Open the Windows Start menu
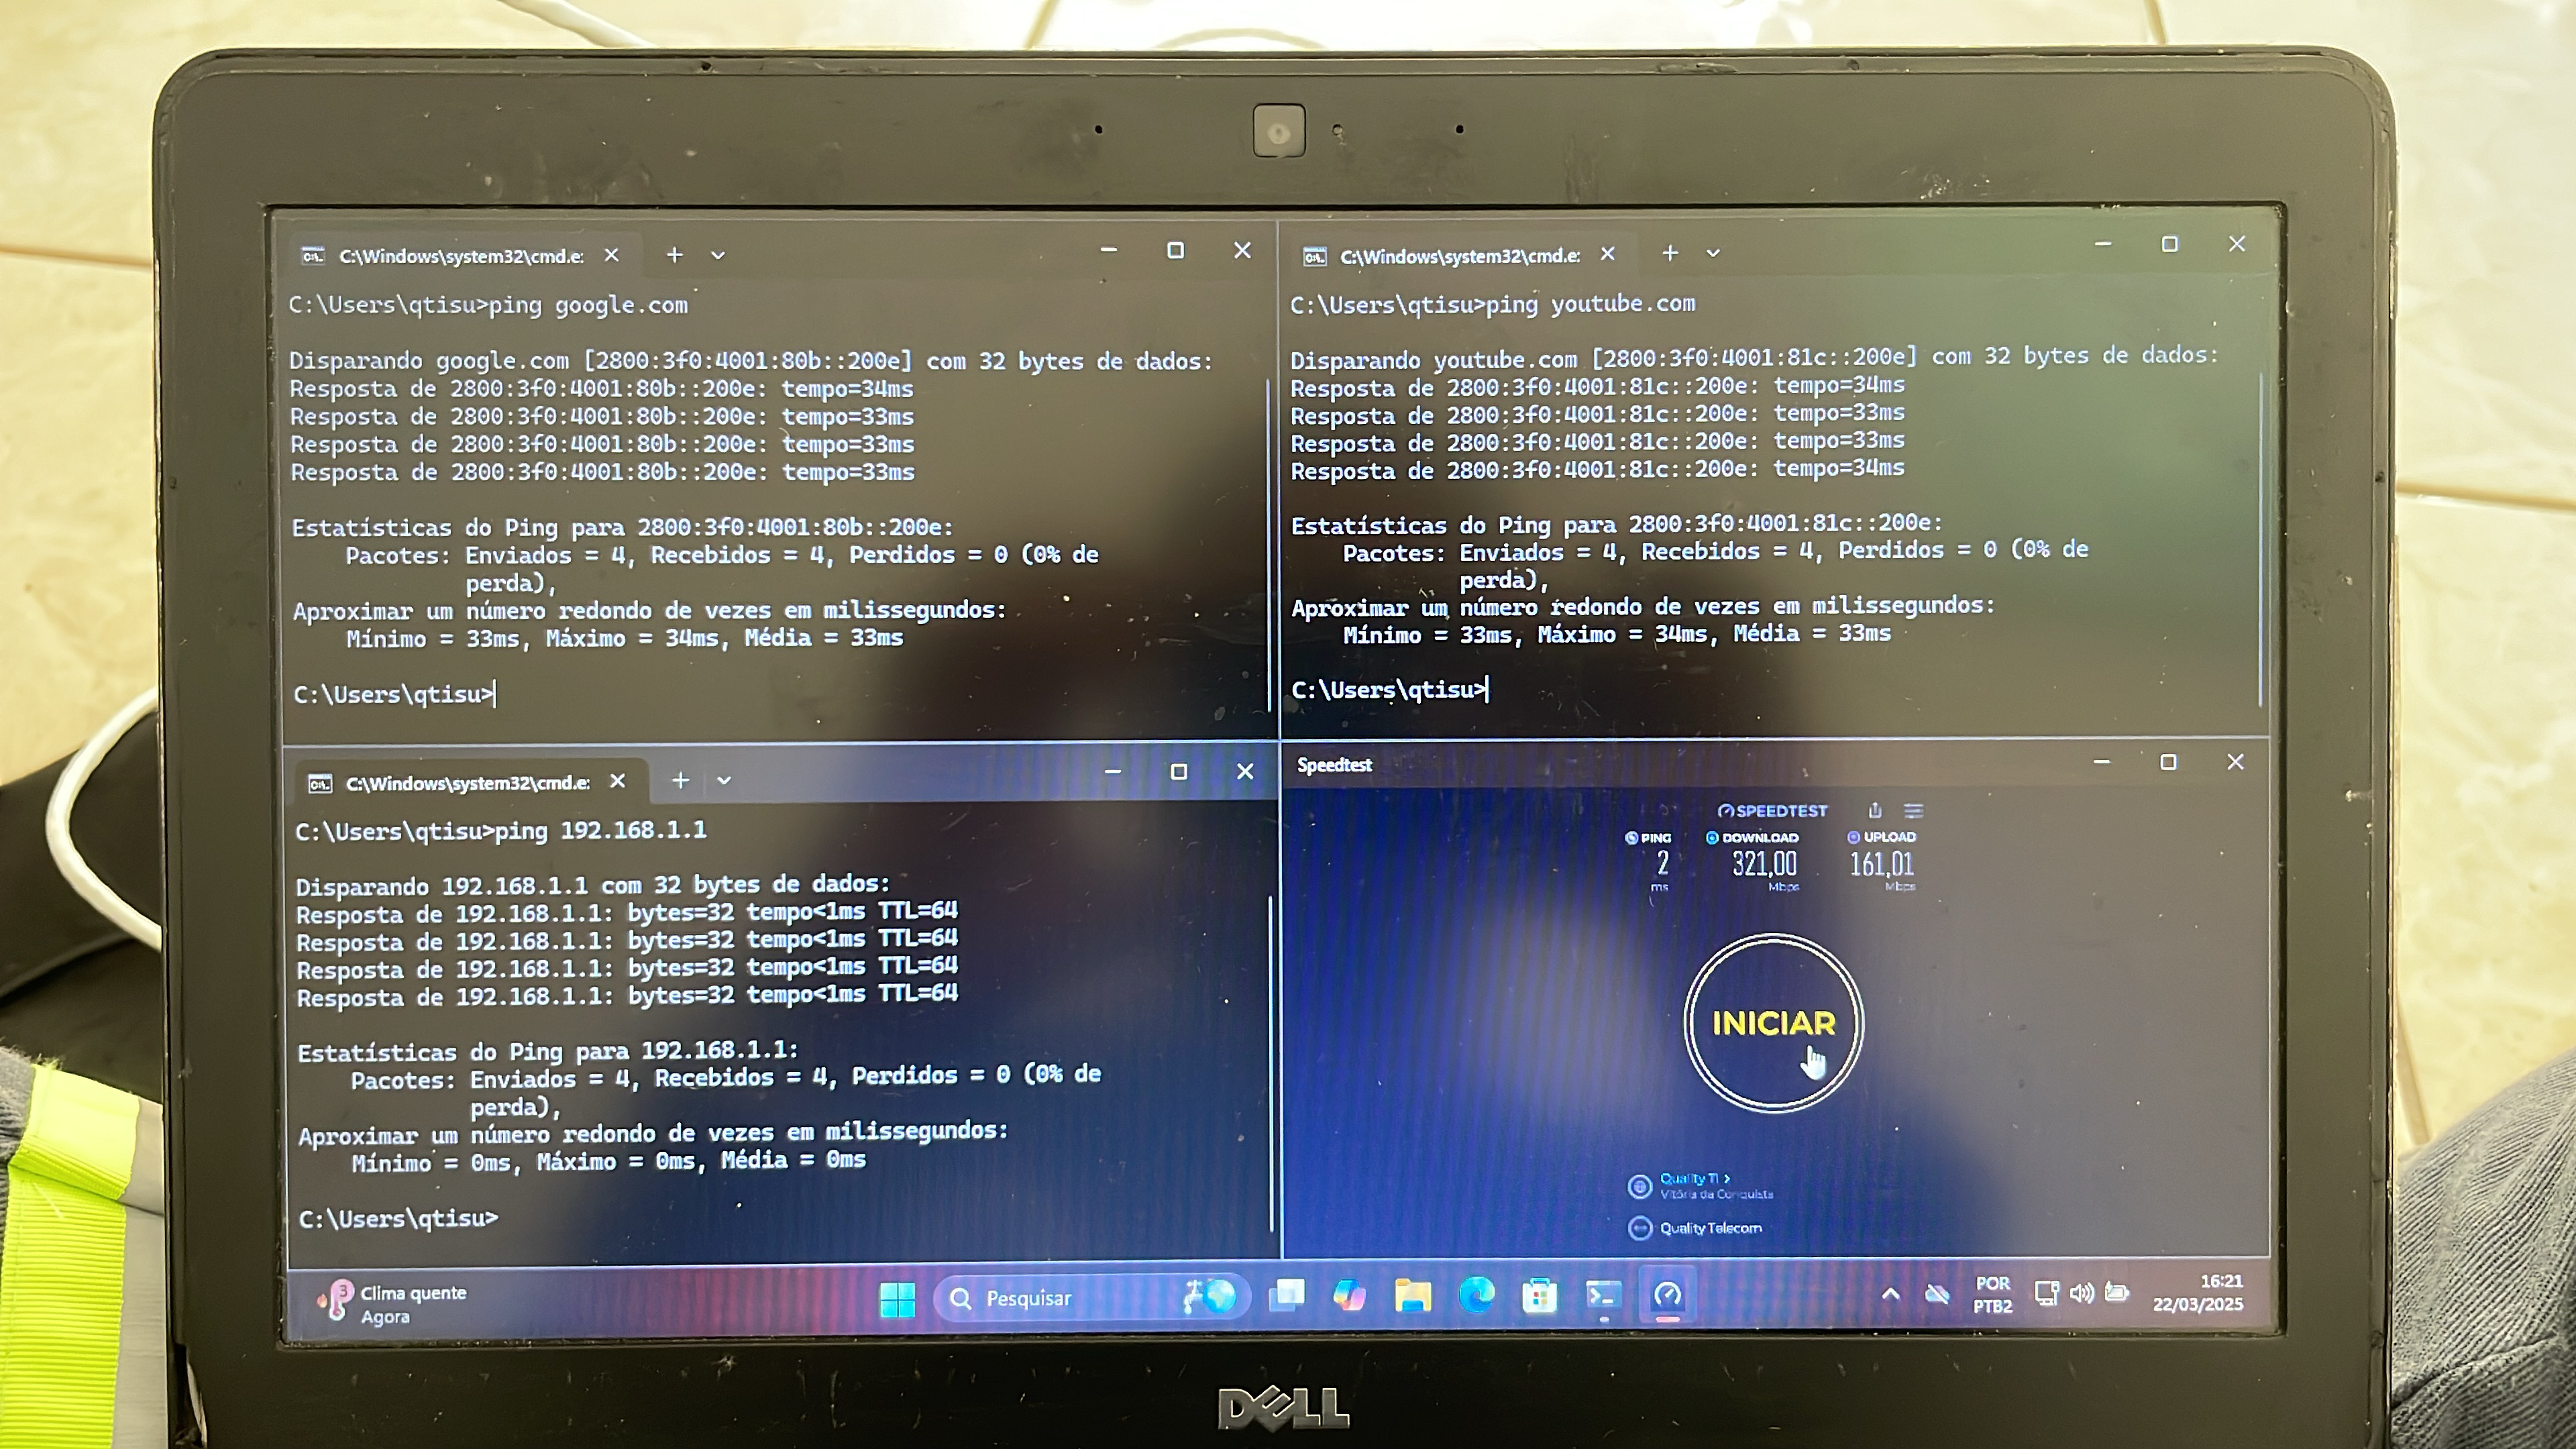Screen dimensions: 2576x1449 pyautogui.click(x=897, y=1299)
